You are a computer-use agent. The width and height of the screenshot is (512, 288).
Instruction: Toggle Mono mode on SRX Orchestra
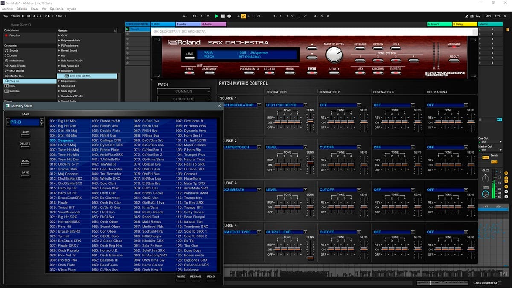(x=289, y=72)
